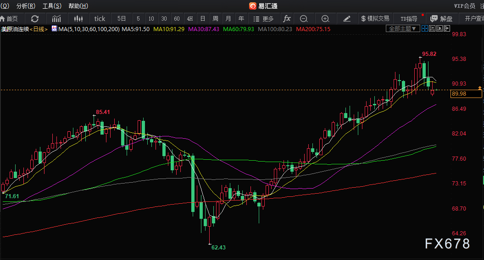Click the refresh icon in toolbar
This screenshot has height=260, width=484.
[x=35, y=19]
